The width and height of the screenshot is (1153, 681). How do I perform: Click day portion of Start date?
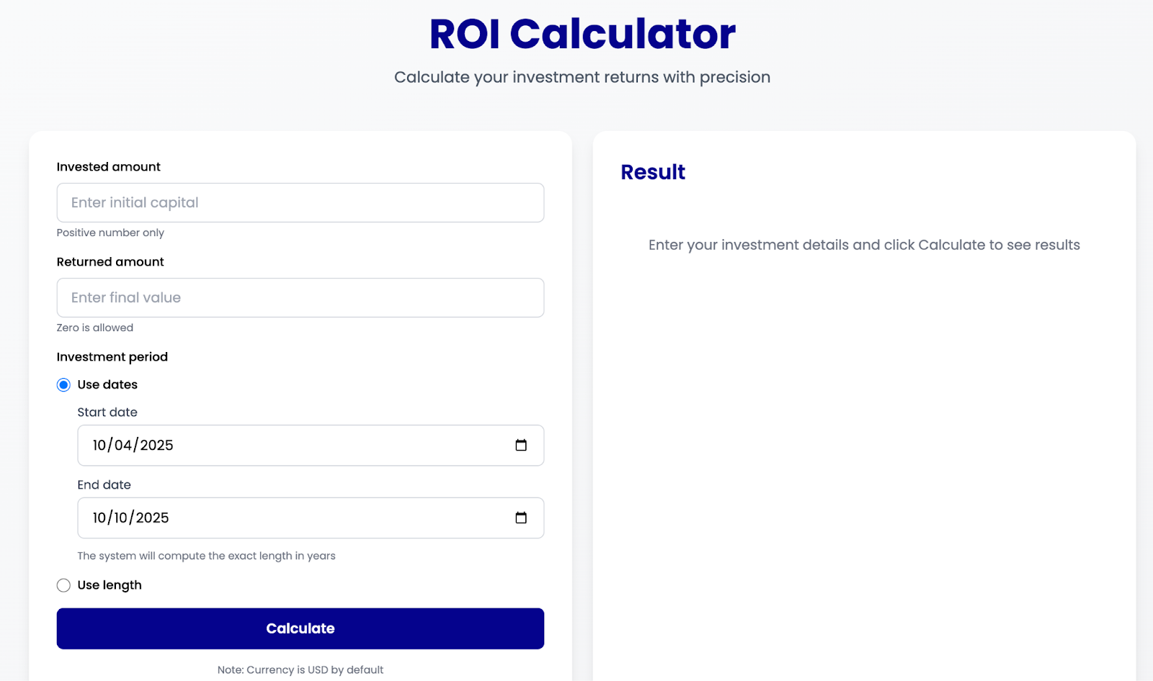point(123,445)
